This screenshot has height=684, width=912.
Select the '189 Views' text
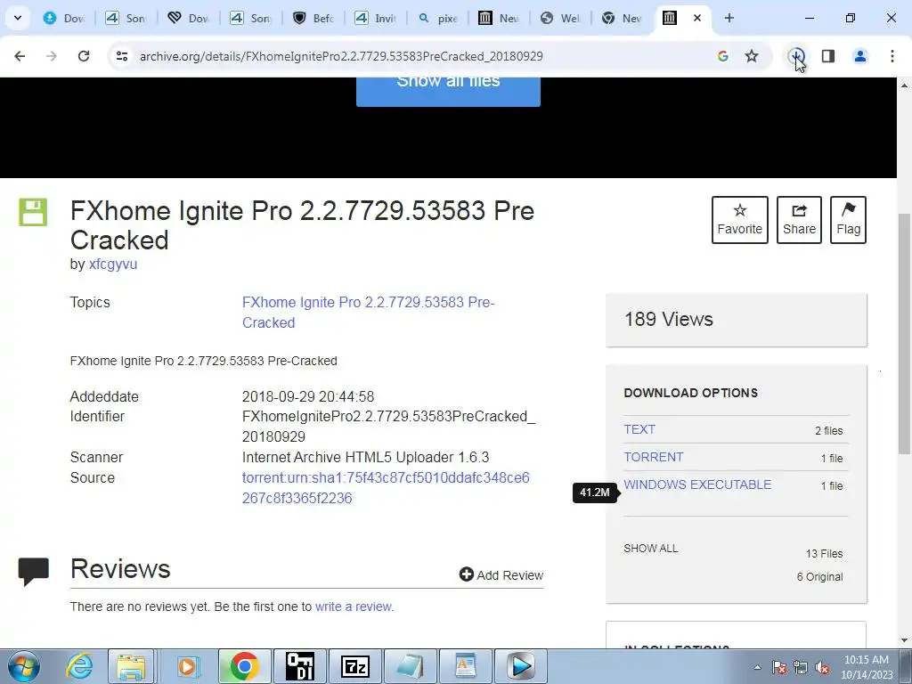tap(668, 320)
